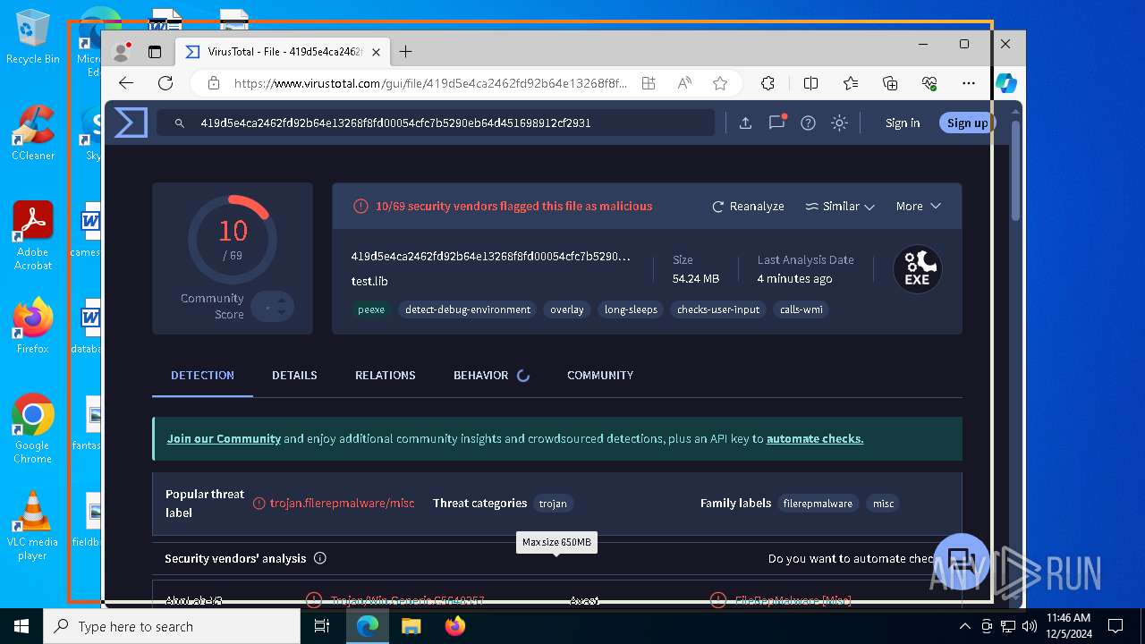Open the help question mark icon
1145x644 pixels.
coord(808,123)
